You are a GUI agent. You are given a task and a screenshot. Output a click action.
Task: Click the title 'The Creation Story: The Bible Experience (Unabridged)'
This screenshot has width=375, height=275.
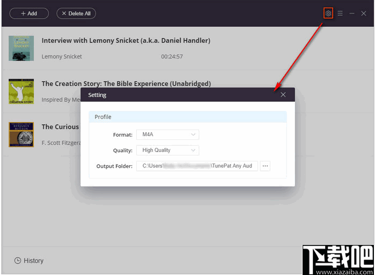click(126, 84)
